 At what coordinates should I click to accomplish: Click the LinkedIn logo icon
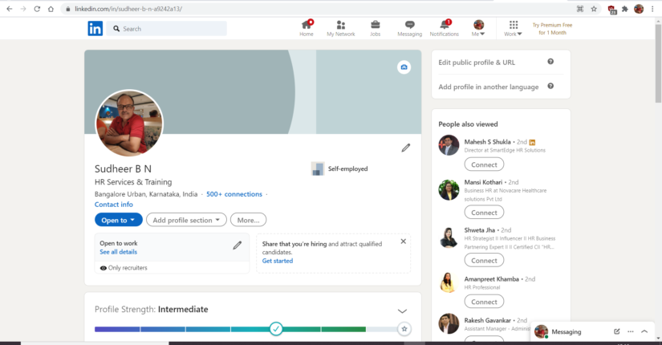point(95,29)
